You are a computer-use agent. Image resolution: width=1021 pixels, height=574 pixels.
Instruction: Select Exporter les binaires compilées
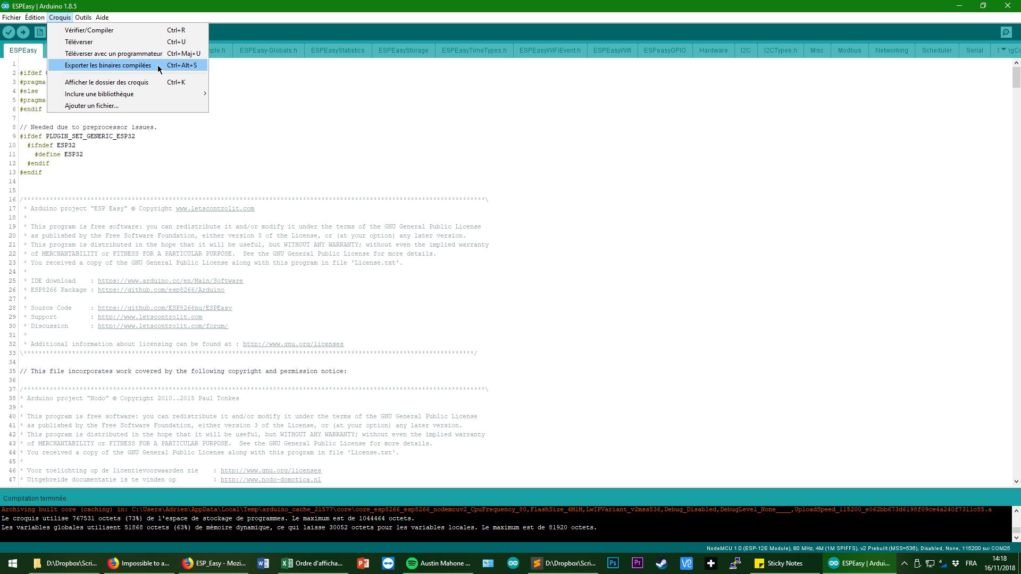coord(128,65)
